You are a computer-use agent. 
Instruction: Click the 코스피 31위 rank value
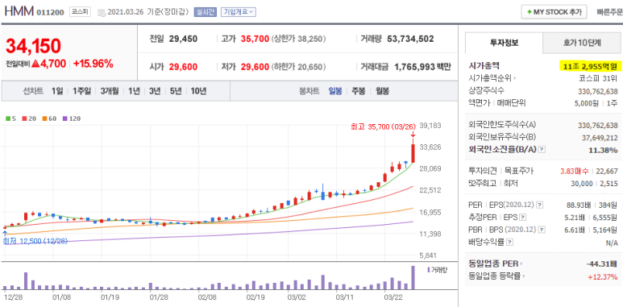(x=598, y=78)
